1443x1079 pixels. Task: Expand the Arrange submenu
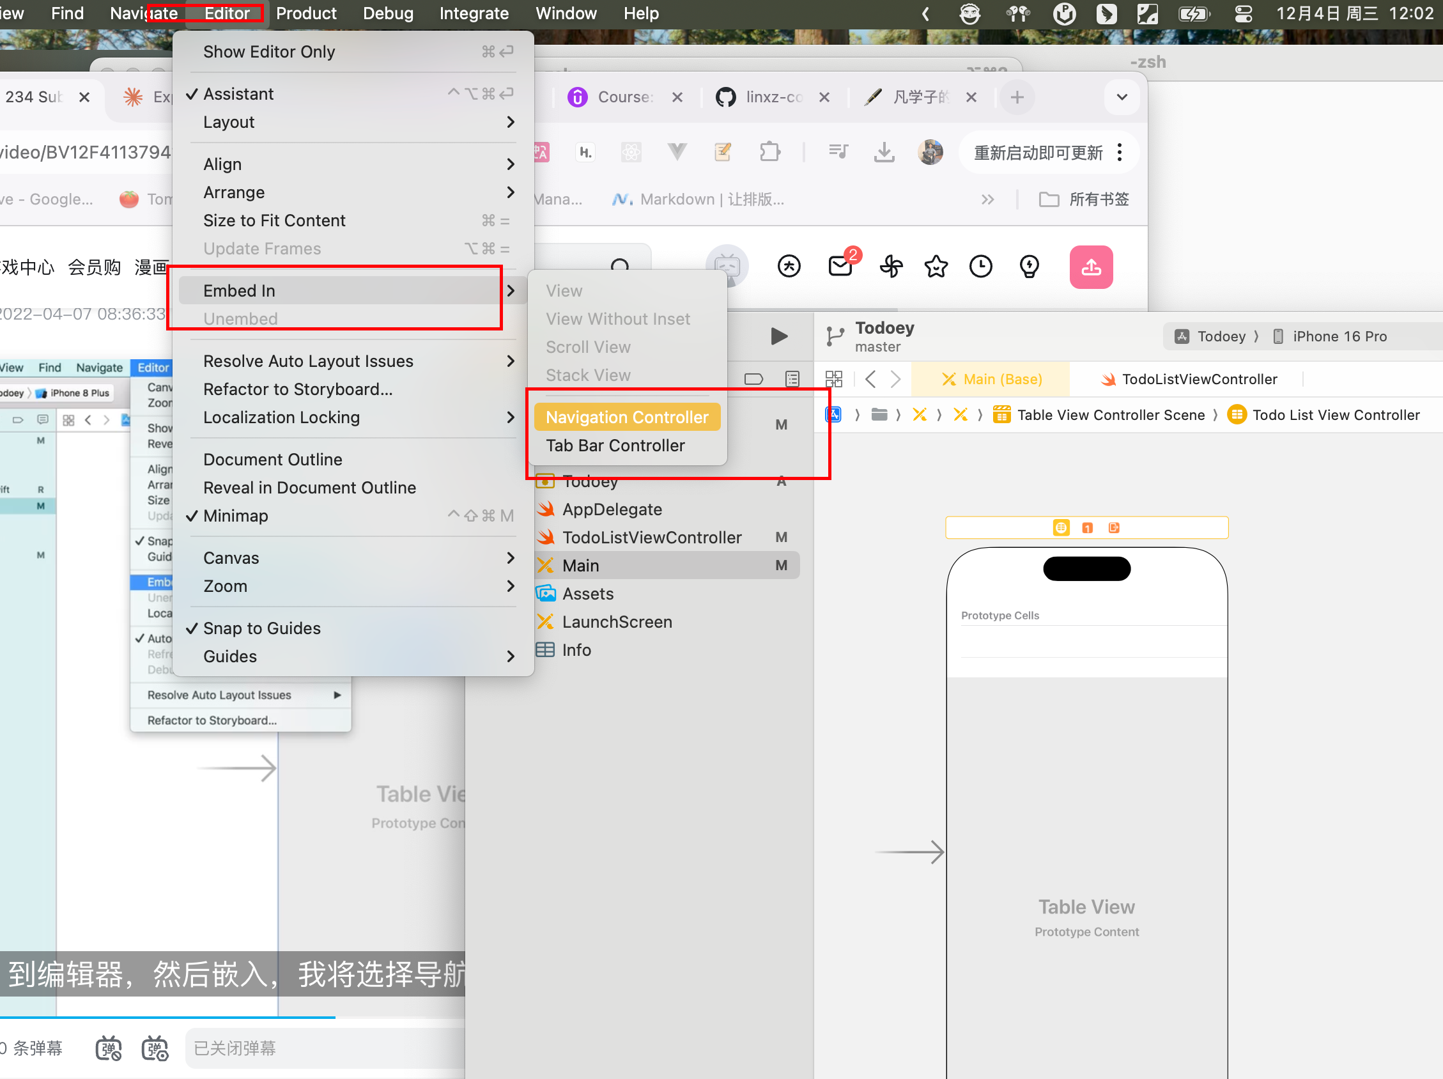coord(353,192)
